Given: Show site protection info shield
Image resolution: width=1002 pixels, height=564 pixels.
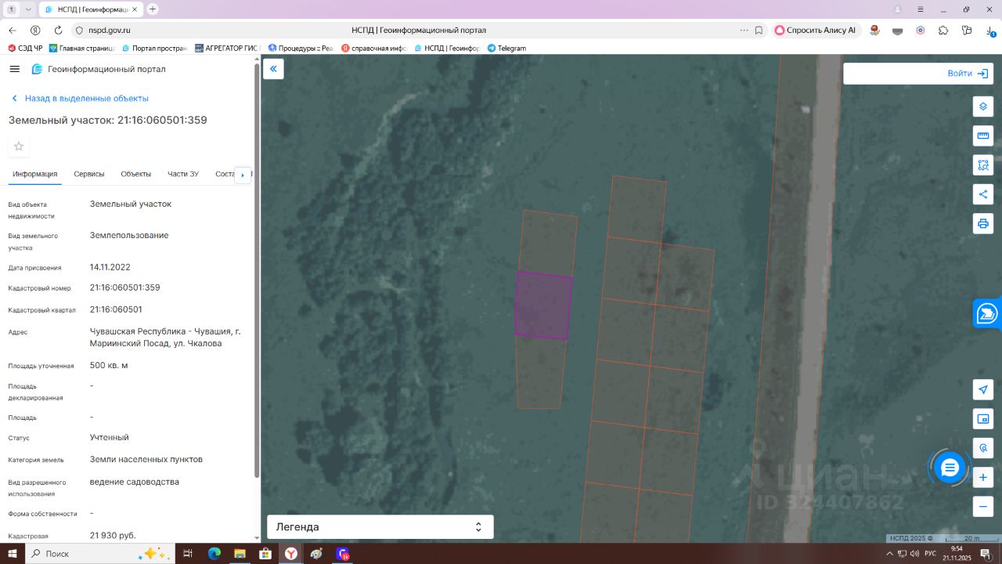Looking at the screenshot, I should tap(78, 31).
